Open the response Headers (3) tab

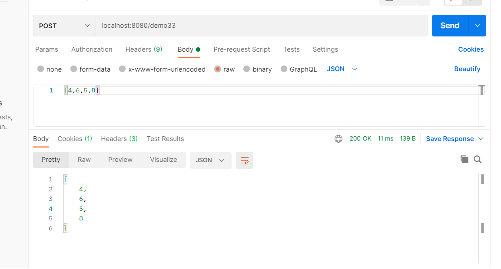(119, 139)
